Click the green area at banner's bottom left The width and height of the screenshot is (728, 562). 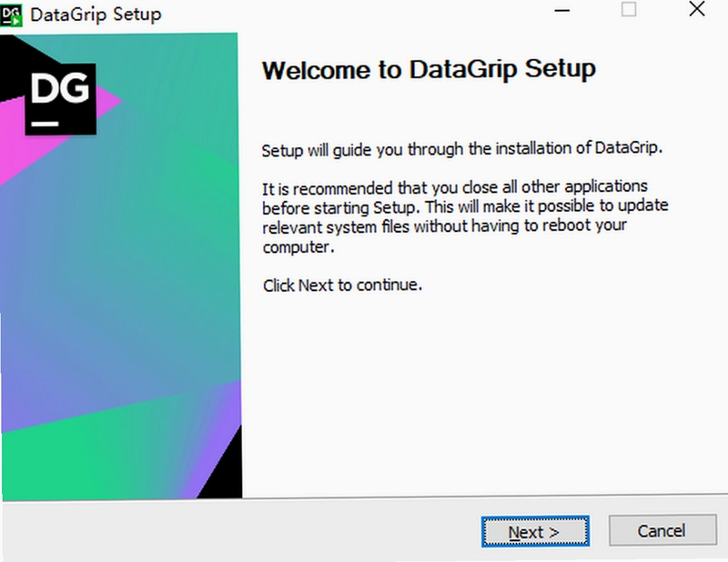[x=70, y=464]
